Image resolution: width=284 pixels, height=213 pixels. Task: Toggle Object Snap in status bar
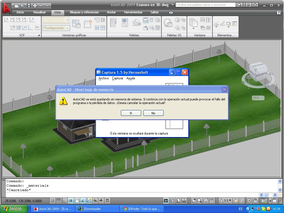coord(77,201)
